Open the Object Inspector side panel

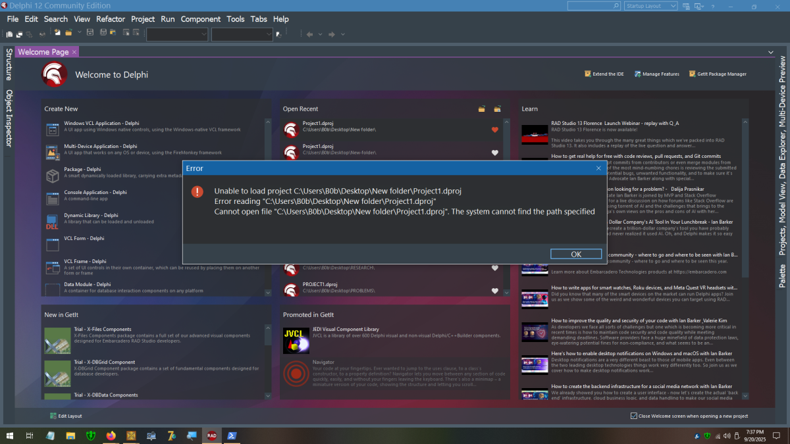[9, 118]
